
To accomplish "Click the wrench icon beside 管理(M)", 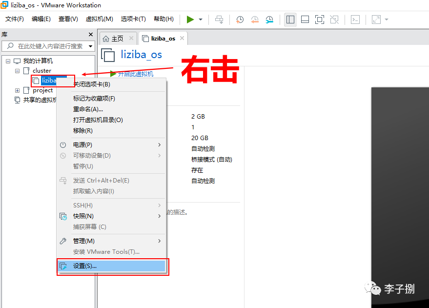I will (63, 241).
